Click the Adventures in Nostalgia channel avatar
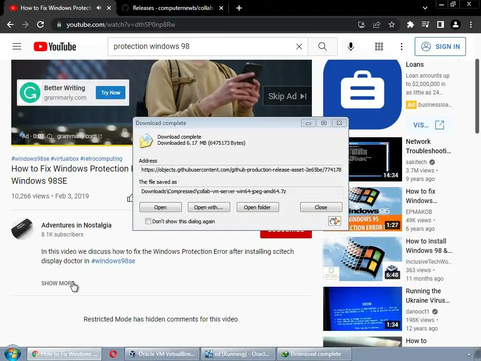This screenshot has height=361, width=481. click(22, 229)
